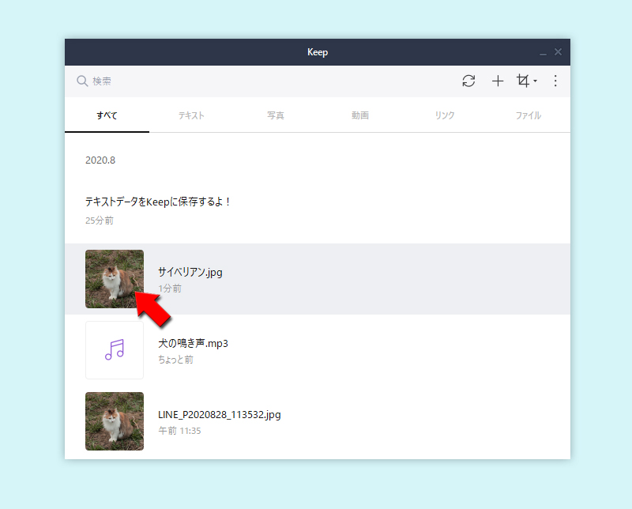Open the add new item plus icon
The image size is (632, 509).
[x=498, y=81]
